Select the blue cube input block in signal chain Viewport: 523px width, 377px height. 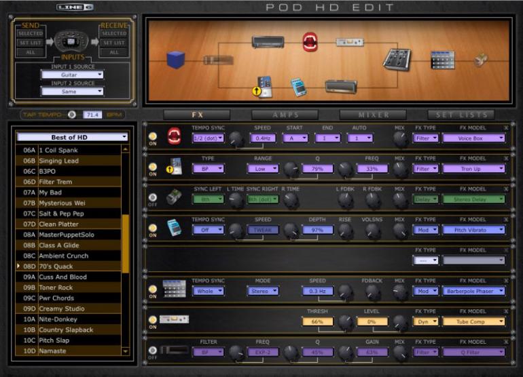175,60
